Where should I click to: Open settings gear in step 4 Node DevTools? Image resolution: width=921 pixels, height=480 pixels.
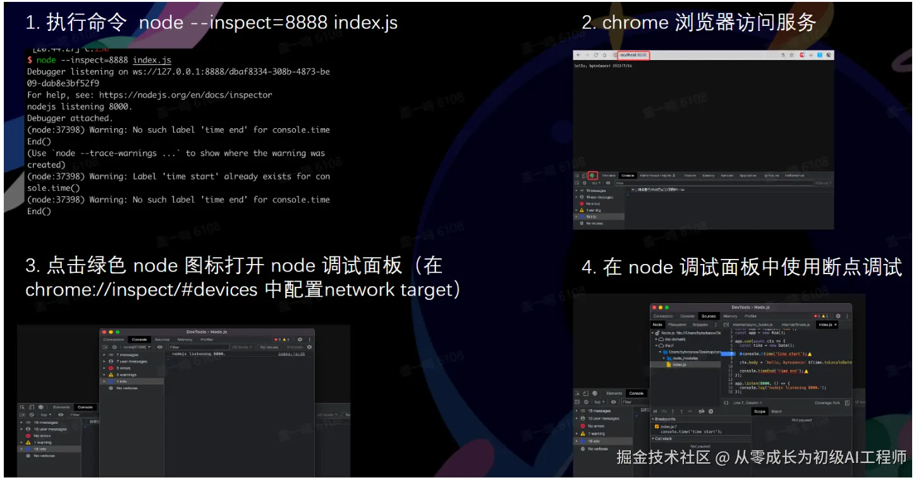tap(838, 316)
